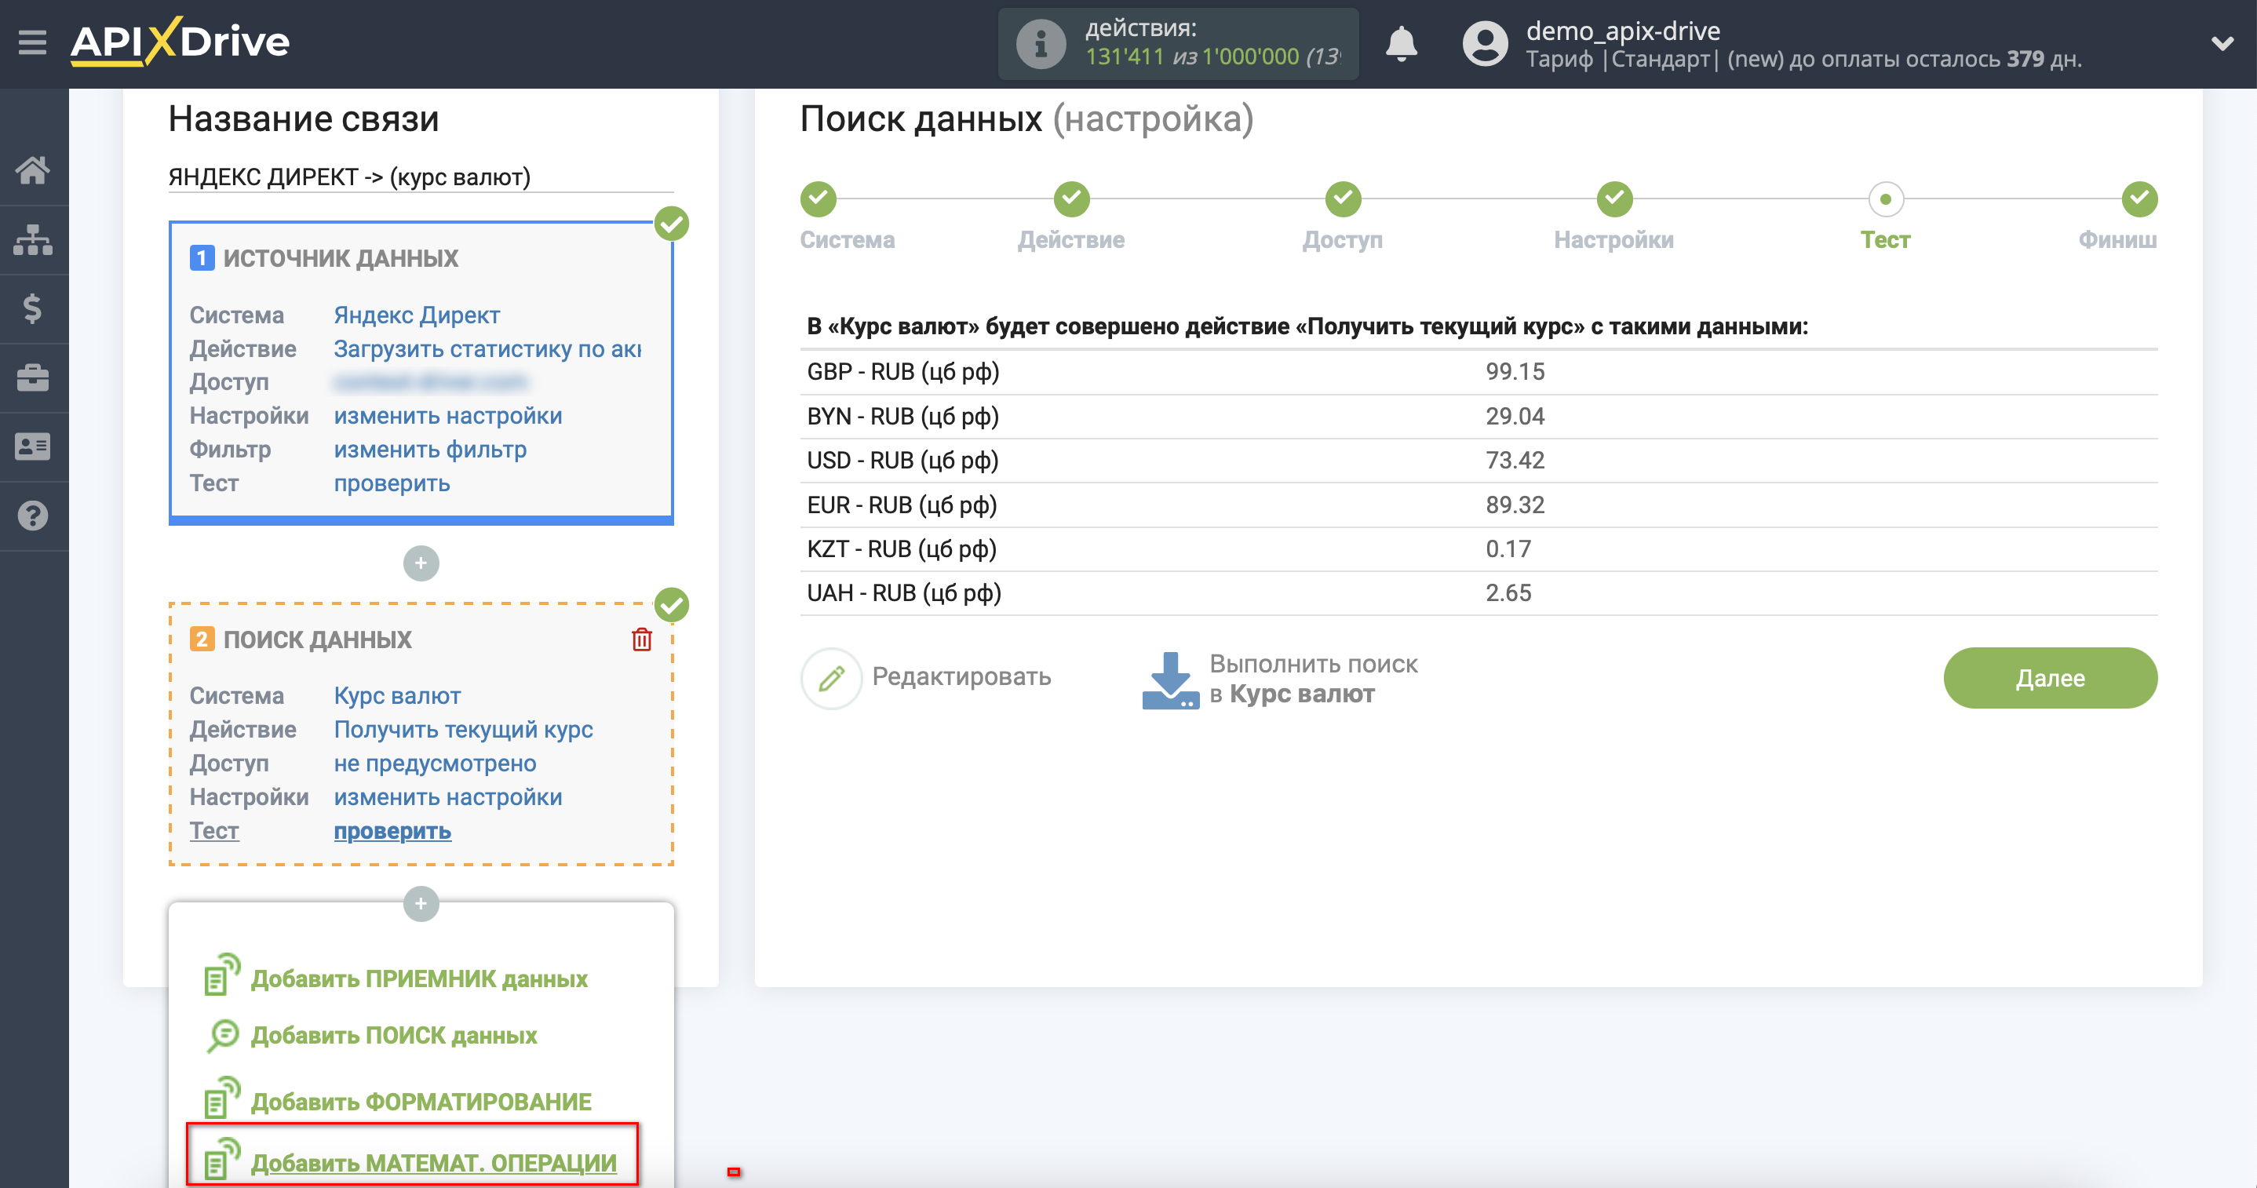Add МАТЕМАТ. ОПЕРАЦИИ

pyautogui.click(x=434, y=1164)
